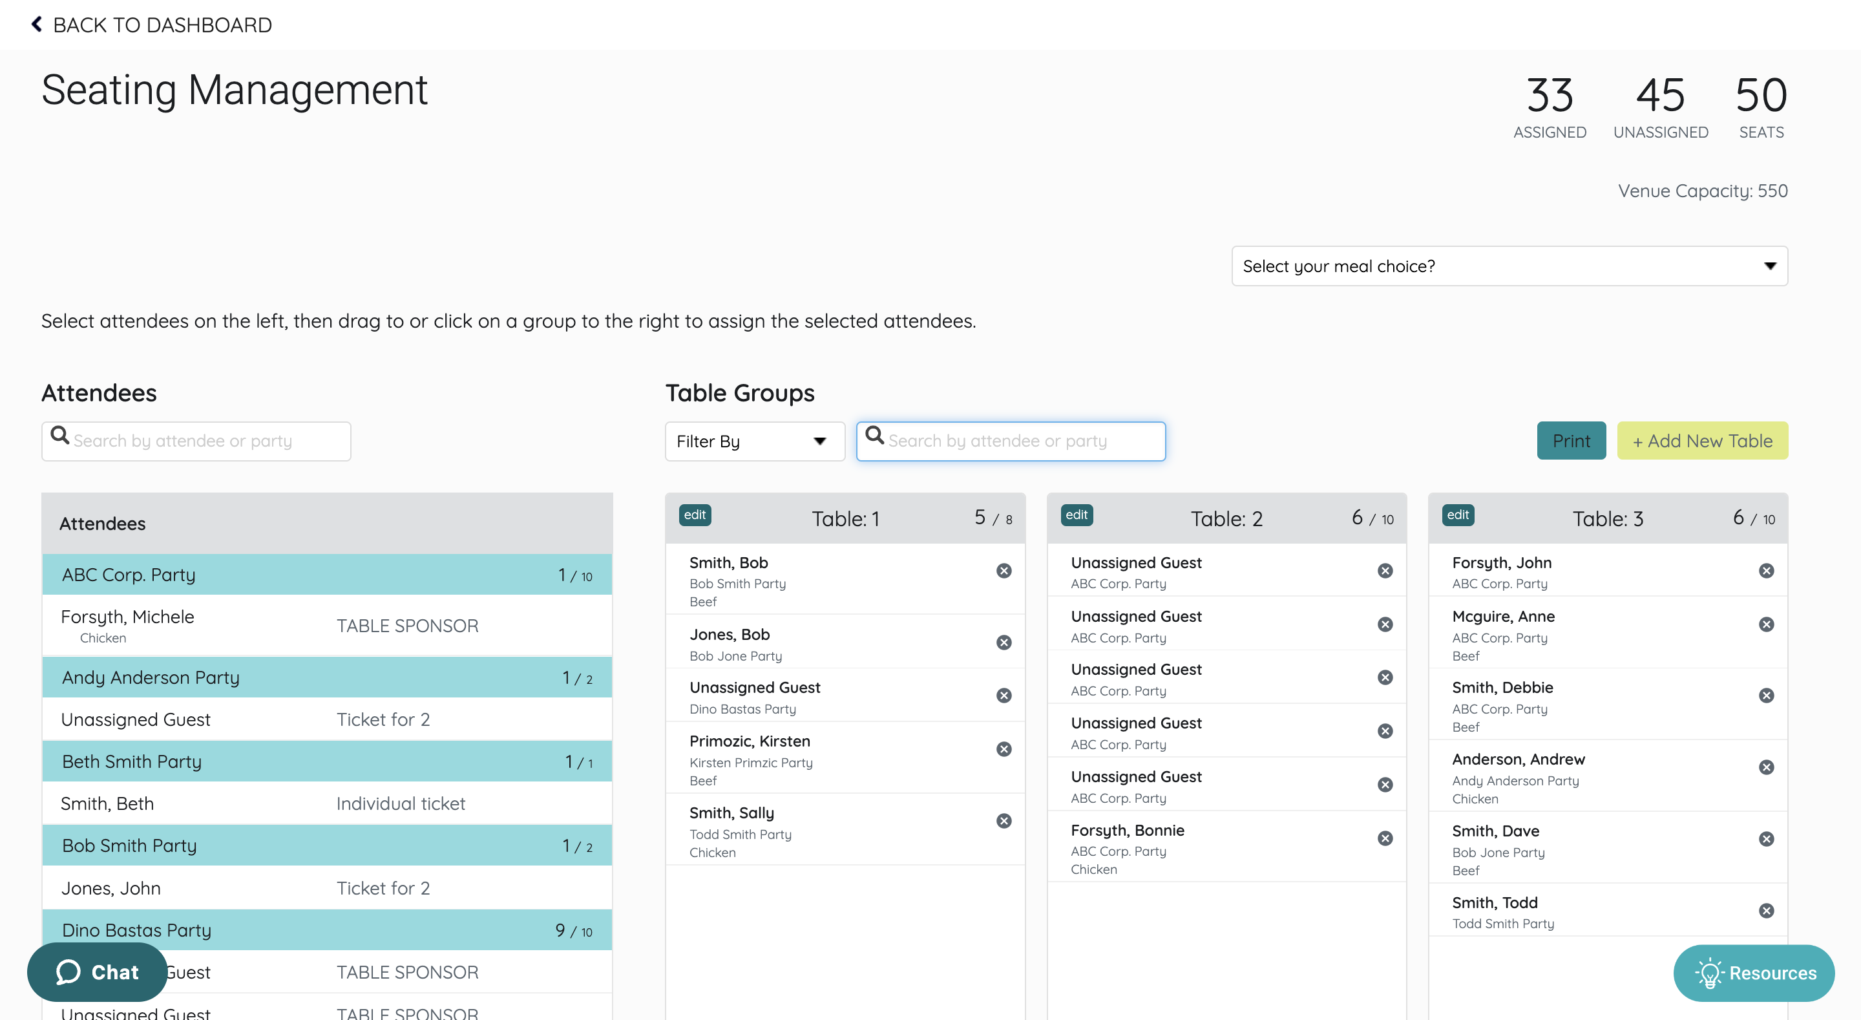Image resolution: width=1861 pixels, height=1020 pixels.
Task: Click the Print button
Action: coord(1571,441)
